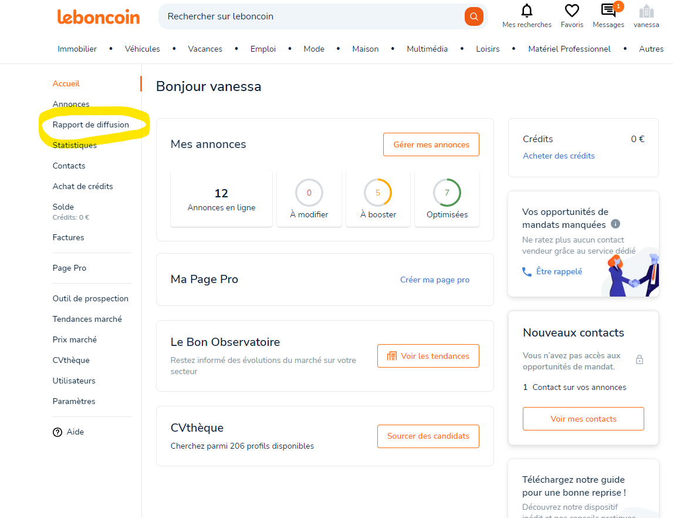Open Achat de crédits in sidebar

[x=82, y=186]
